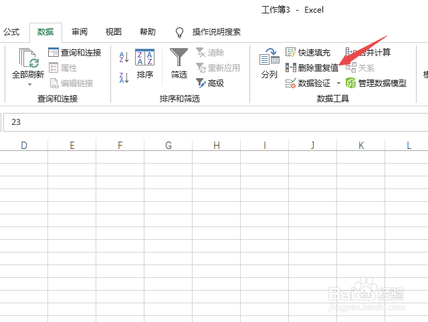Click the Tell Me lightbulb icon

point(179,32)
